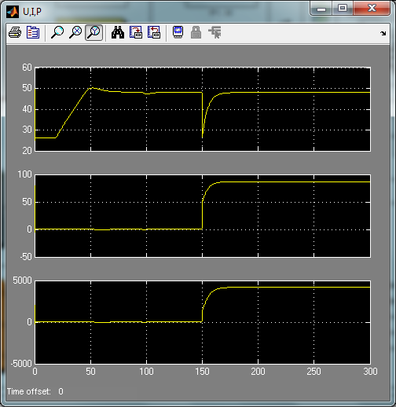Select the Zoom X-axis tool

point(75,33)
